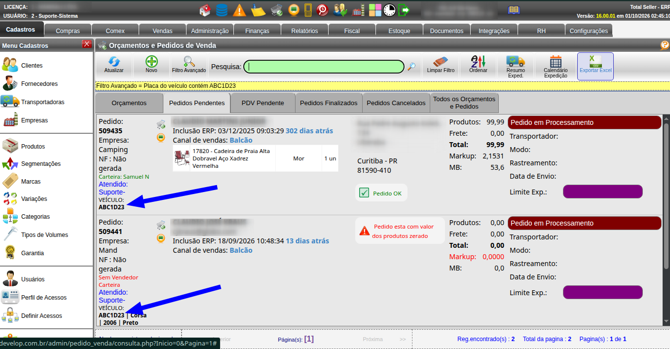Viewport: 670px width, 349px height.
Task: Export the list with Exportar Excel
Action: pyautogui.click(x=596, y=66)
